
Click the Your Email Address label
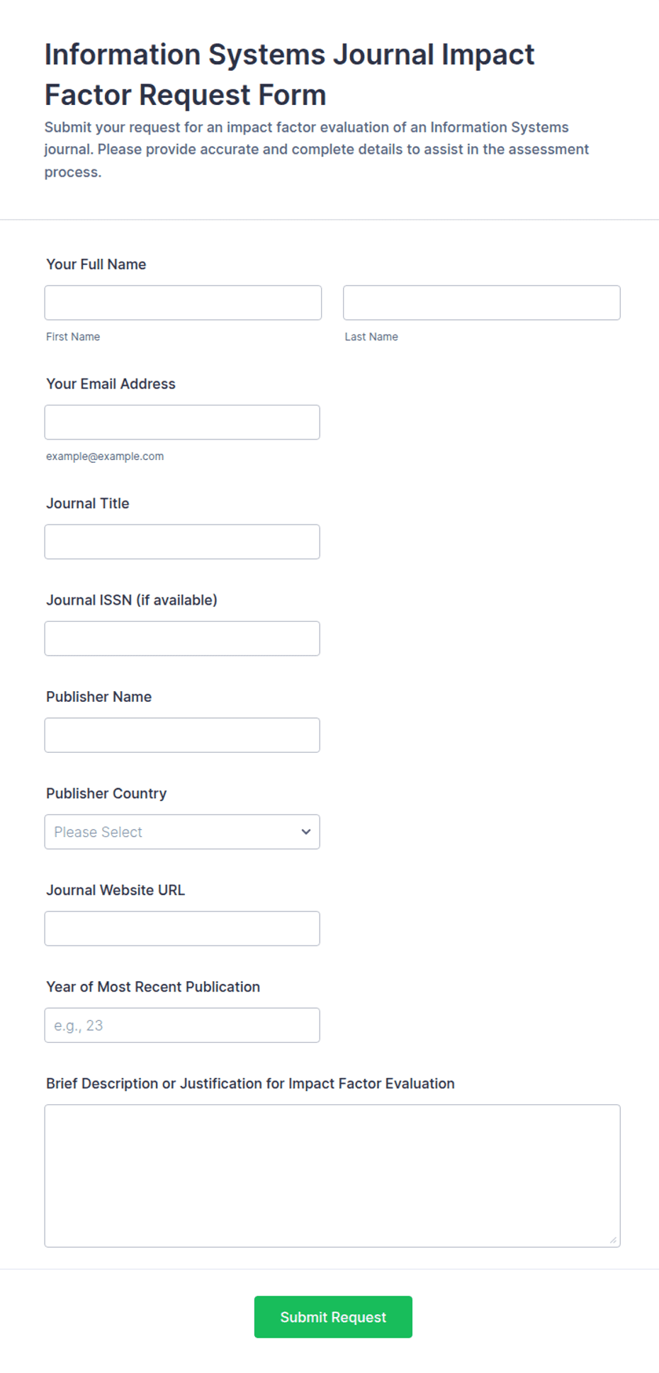[x=111, y=384]
